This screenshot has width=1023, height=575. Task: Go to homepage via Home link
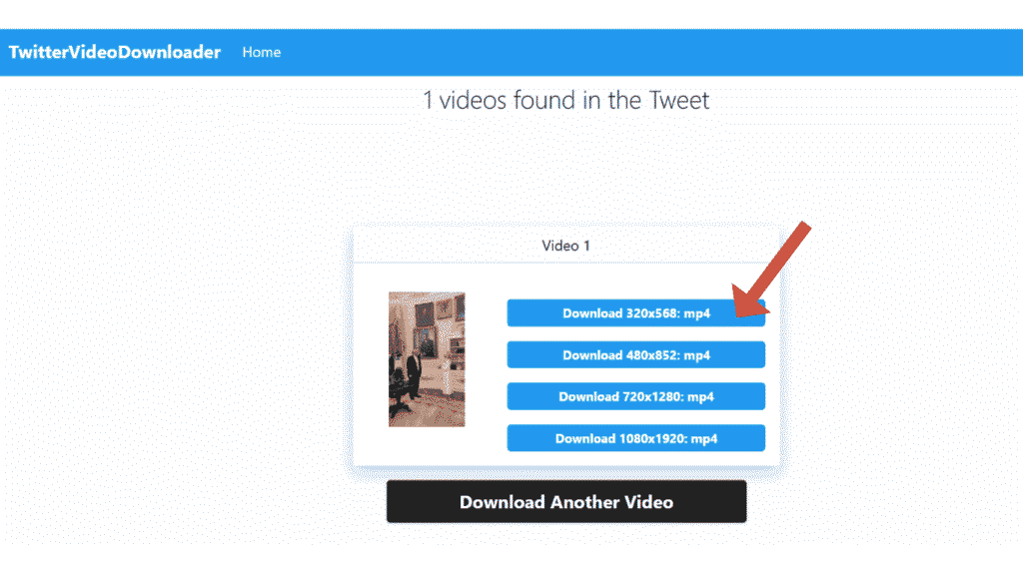[261, 52]
